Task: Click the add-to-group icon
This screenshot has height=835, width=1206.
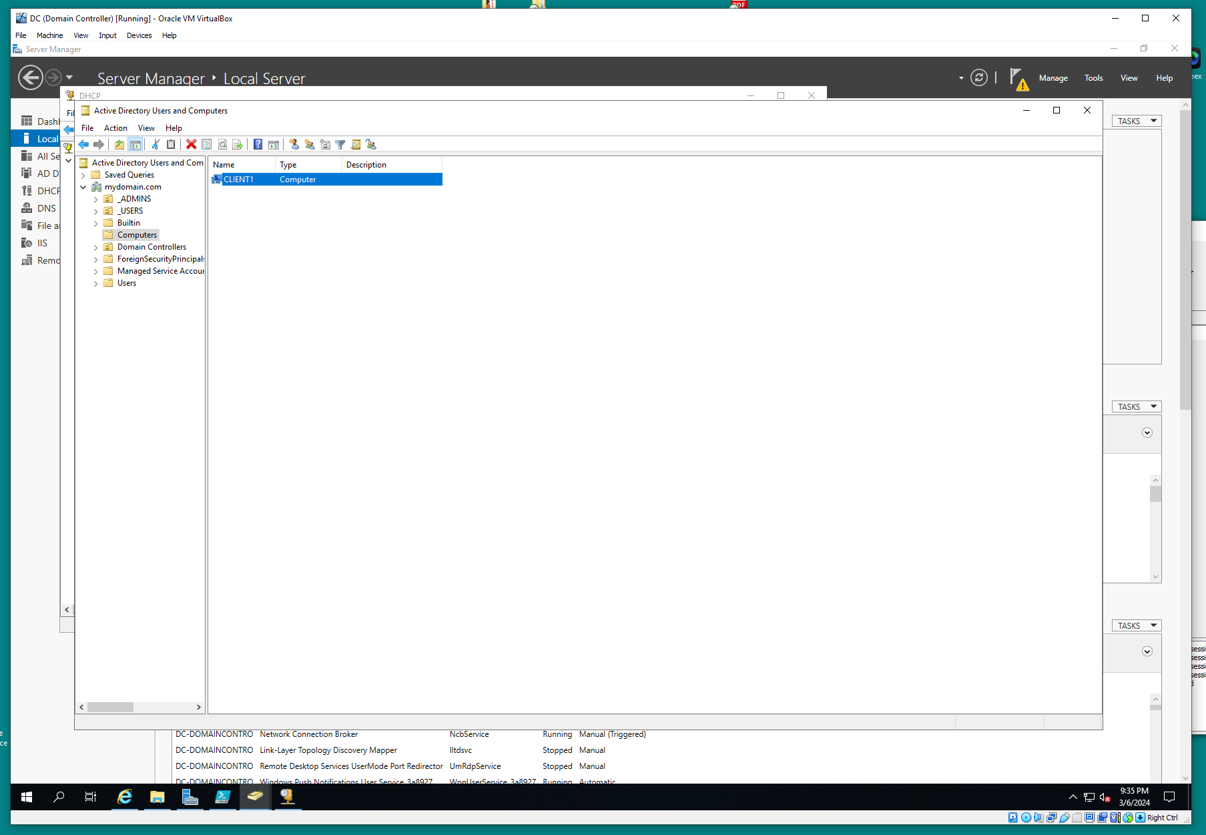Action: 371,144
